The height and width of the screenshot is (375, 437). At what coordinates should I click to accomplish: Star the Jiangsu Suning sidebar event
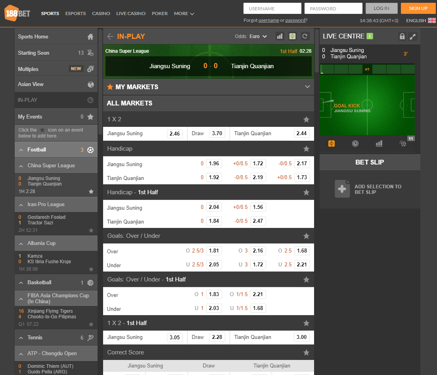(91, 191)
